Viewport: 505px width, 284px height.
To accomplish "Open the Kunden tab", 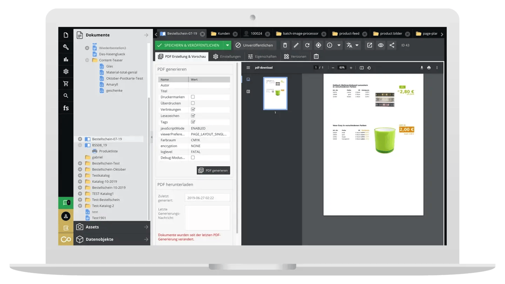I will (x=223, y=33).
